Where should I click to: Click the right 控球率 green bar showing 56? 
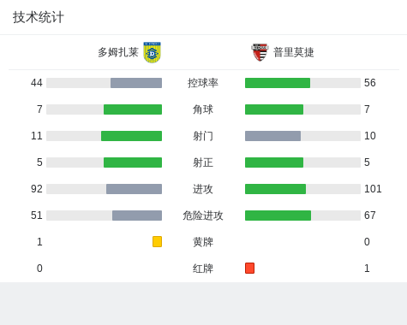(x=302, y=83)
